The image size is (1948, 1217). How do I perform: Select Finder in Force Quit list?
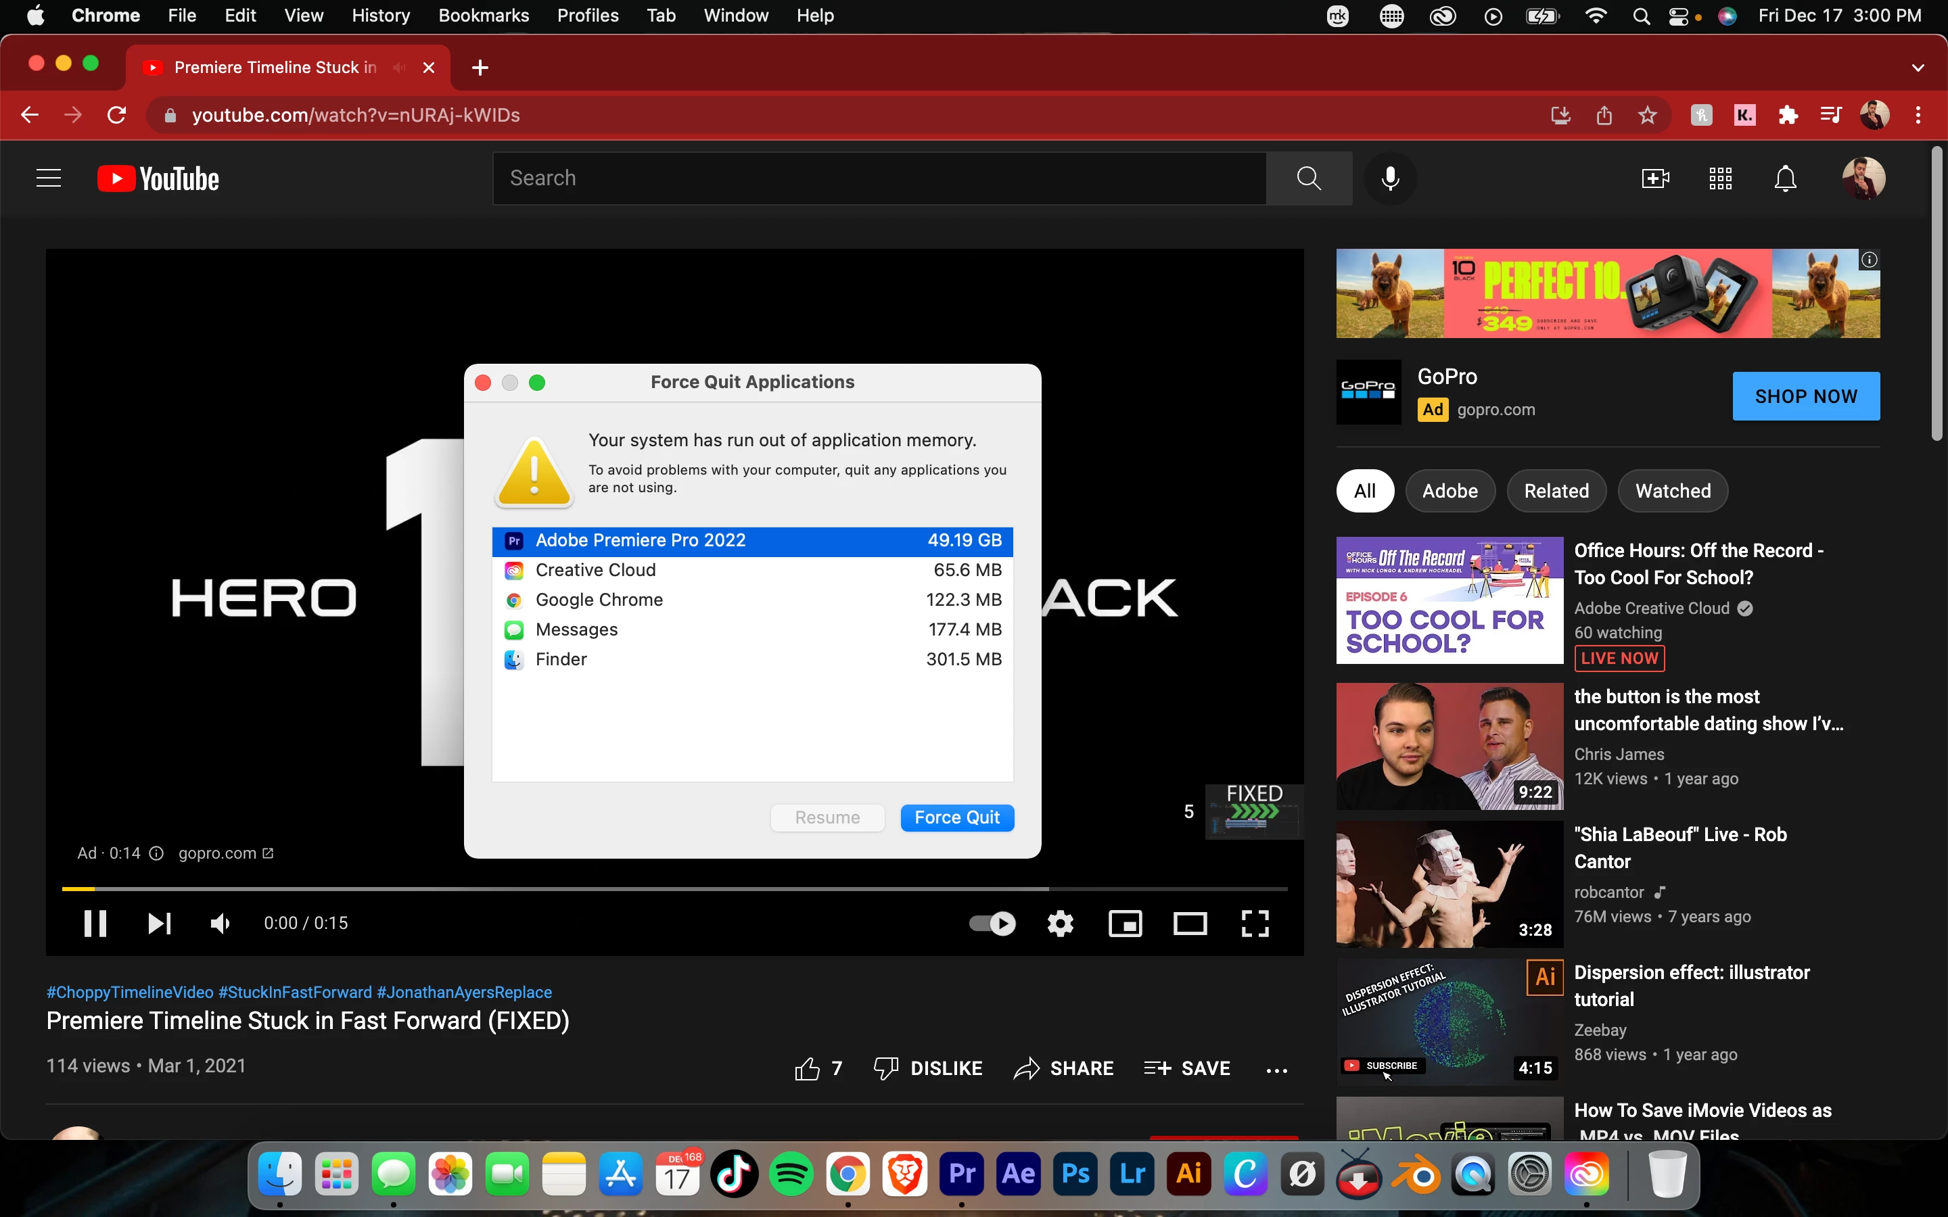(753, 660)
